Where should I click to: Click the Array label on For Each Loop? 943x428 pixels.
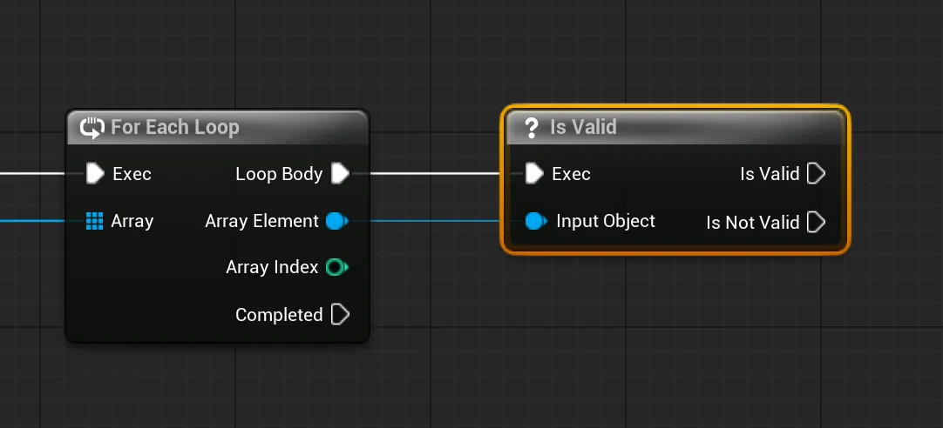click(132, 222)
